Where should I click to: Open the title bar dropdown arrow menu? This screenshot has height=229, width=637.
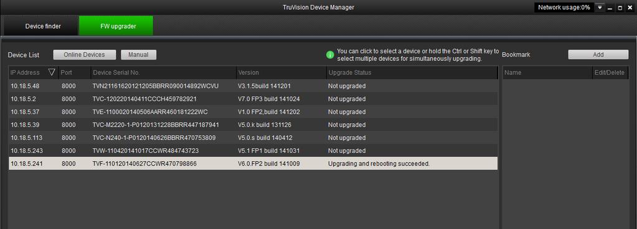tap(600, 7)
